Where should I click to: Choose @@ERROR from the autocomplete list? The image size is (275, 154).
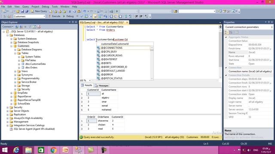[x=123, y=74]
